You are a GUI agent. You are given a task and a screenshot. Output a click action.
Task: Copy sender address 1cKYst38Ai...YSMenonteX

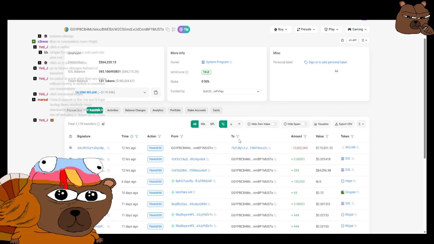click(x=209, y=170)
